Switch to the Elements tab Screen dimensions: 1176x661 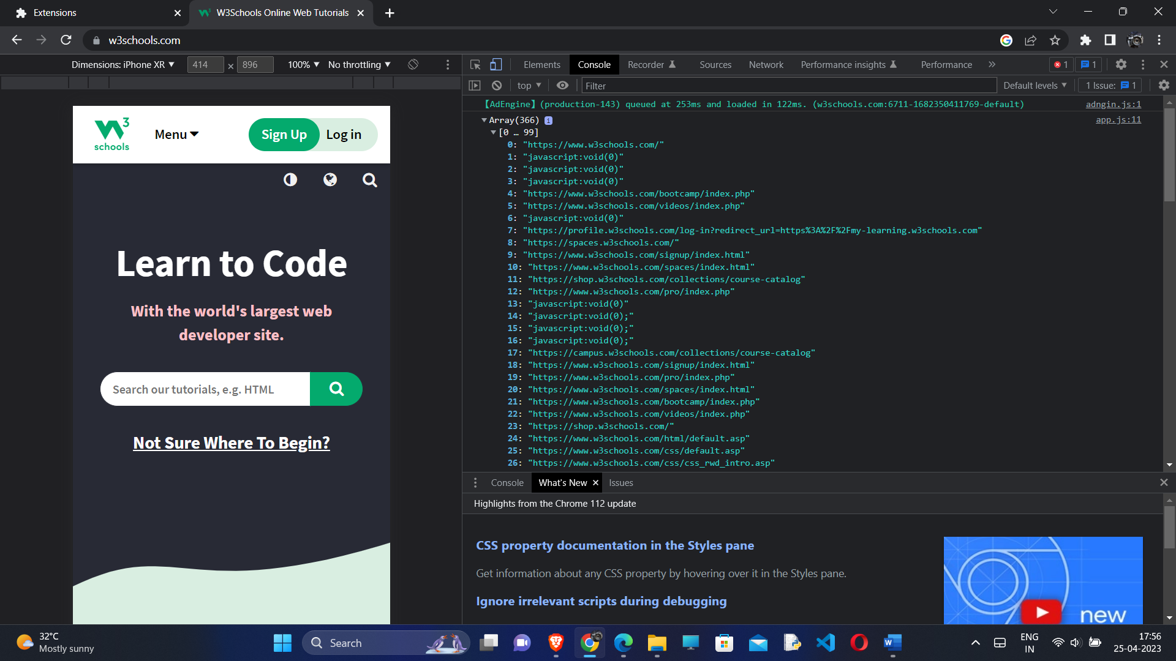click(x=542, y=64)
